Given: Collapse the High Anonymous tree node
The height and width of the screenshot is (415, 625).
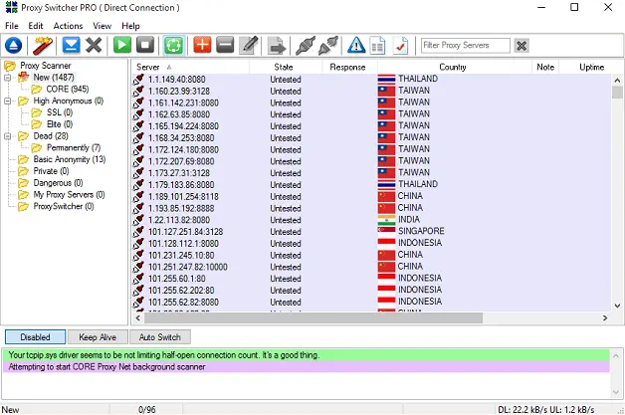Looking at the screenshot, I should 9,101.
